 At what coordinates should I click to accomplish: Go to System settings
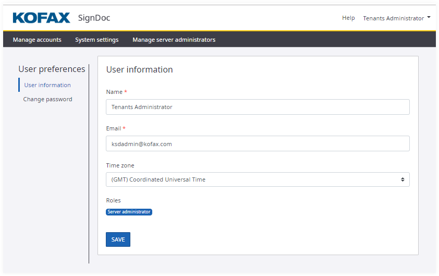[96, 40]
